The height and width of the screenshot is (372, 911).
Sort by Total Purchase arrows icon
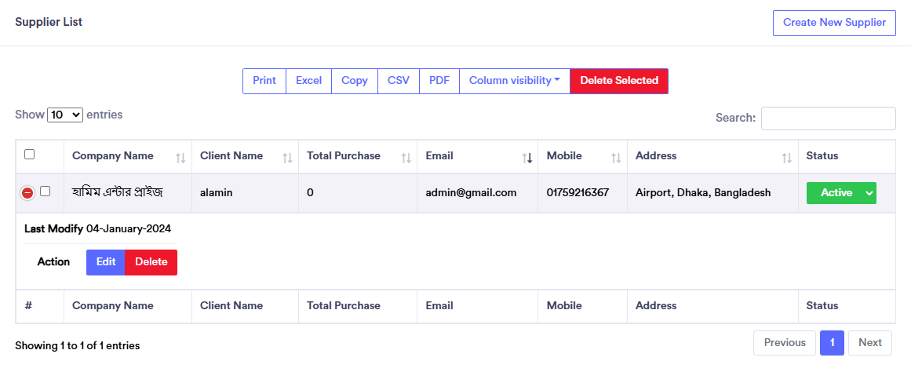[406, 158]
